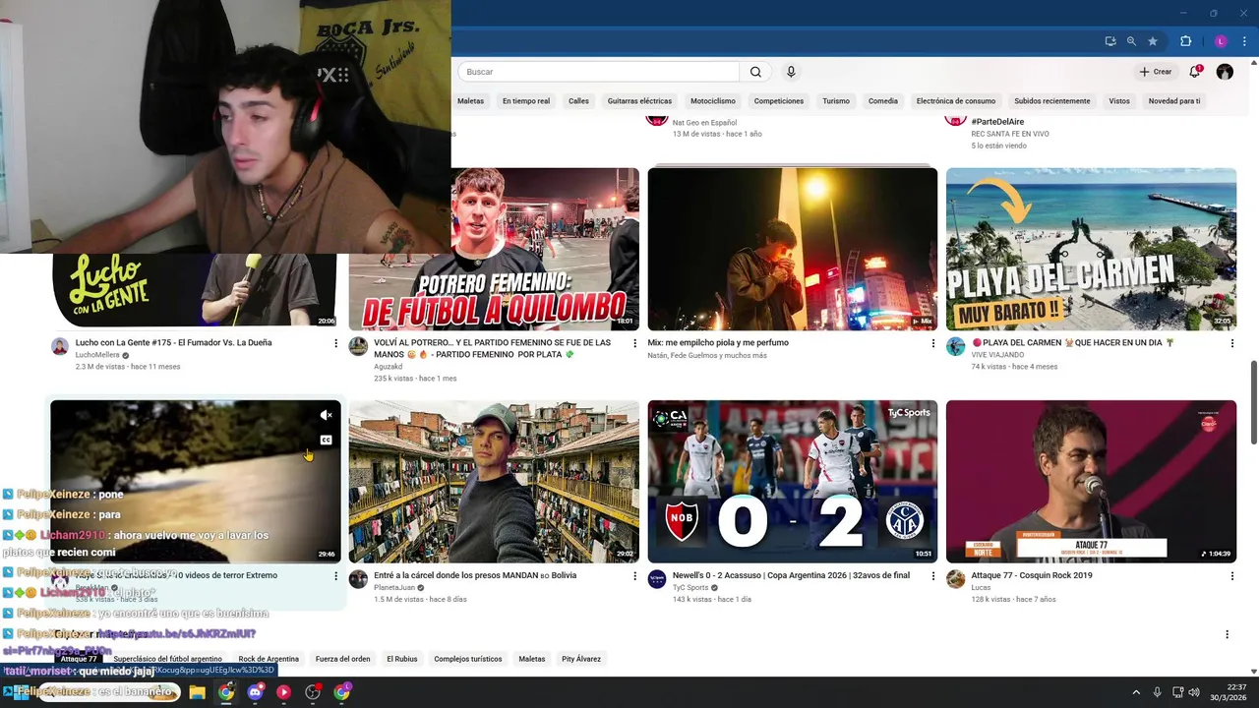This screenshot has height=708, width=1259.
Task: Select the Novedad para ti chip
Action: [1174, 100]
